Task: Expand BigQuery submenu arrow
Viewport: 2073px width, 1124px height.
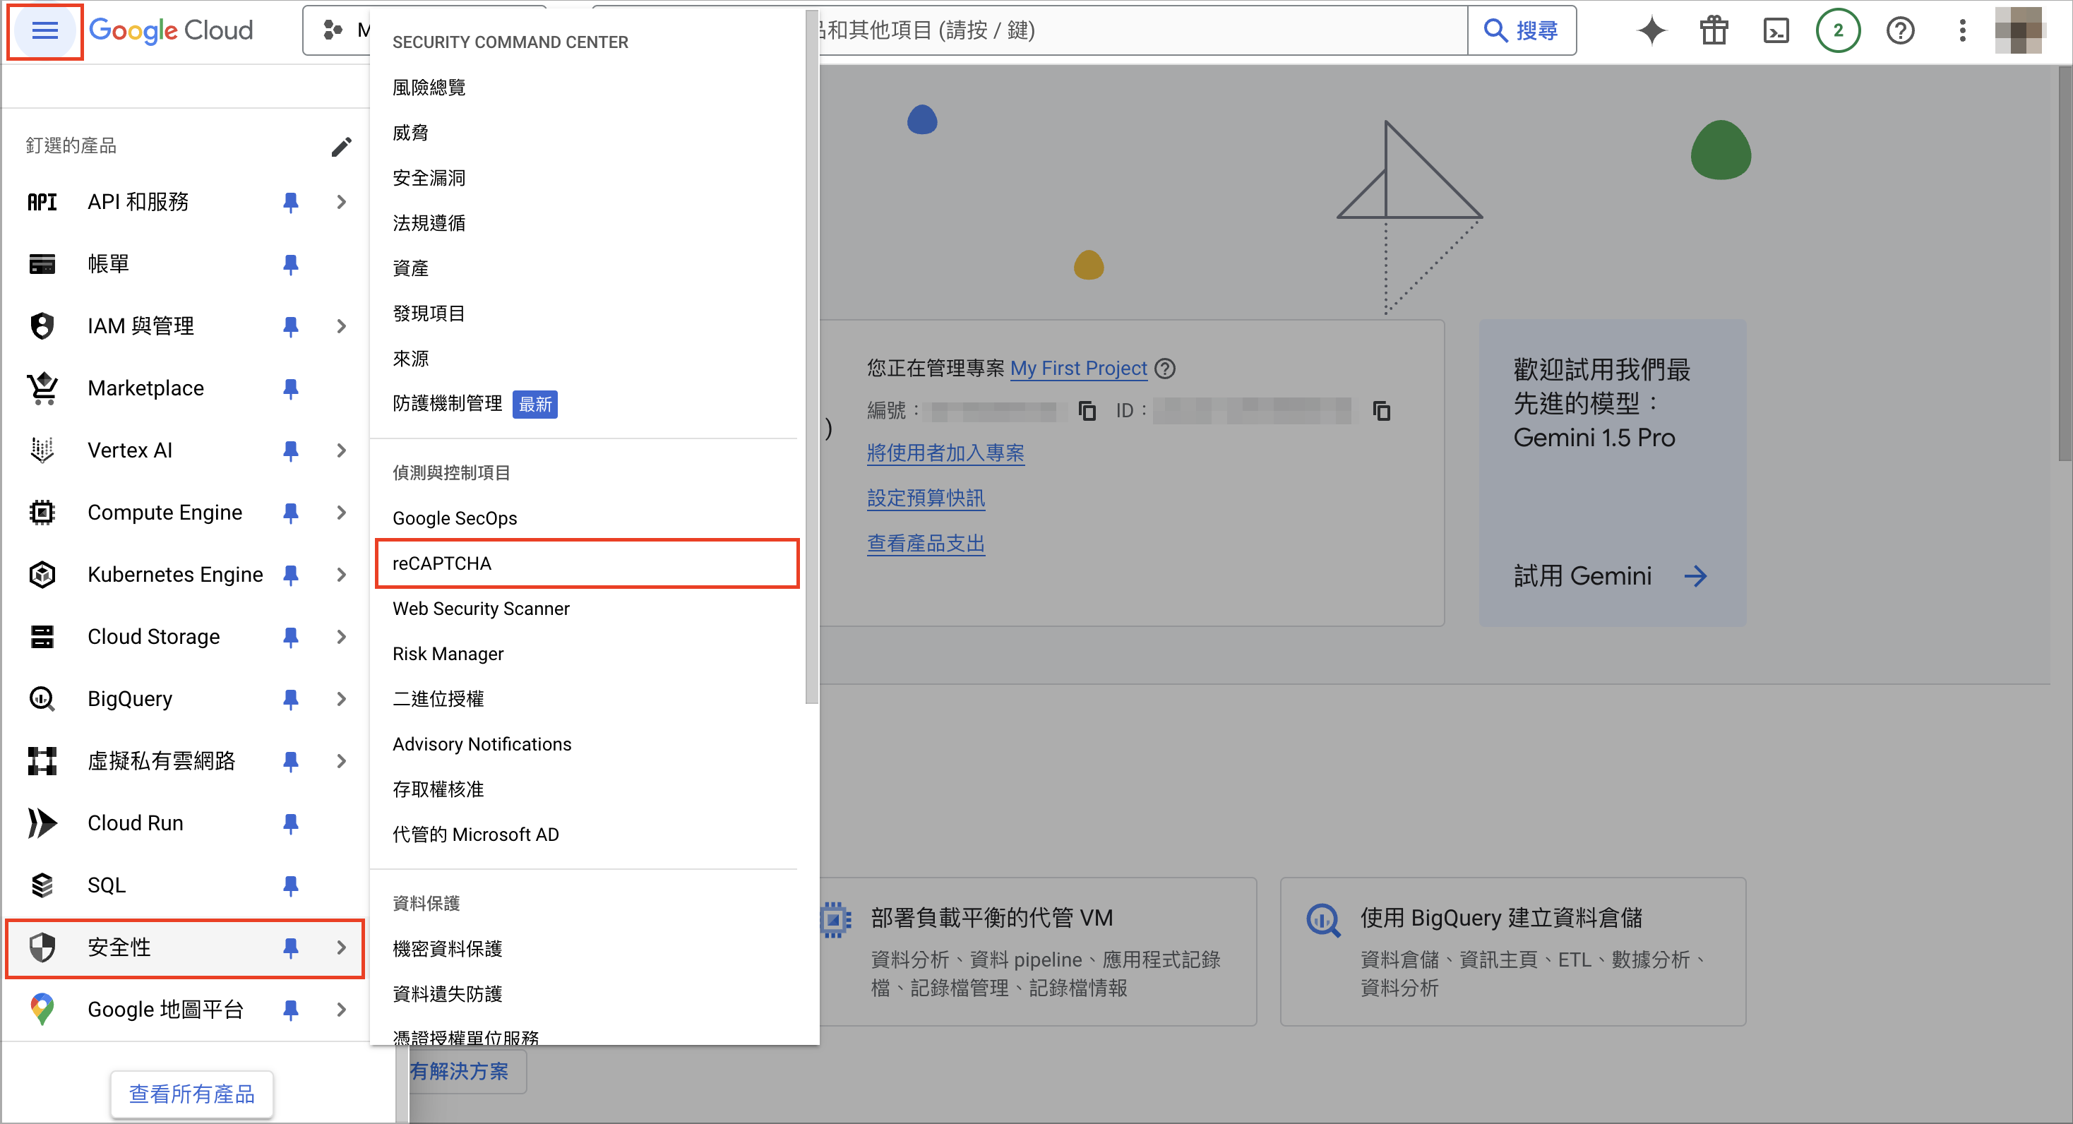Action: pos(341,698)
